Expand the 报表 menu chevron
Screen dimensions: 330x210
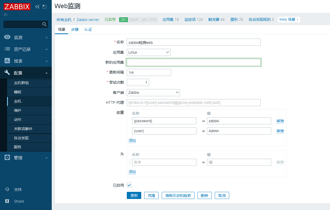pos(46,61)
